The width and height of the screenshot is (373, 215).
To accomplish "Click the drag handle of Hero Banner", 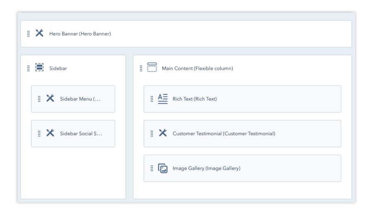I will coord(28,34).
